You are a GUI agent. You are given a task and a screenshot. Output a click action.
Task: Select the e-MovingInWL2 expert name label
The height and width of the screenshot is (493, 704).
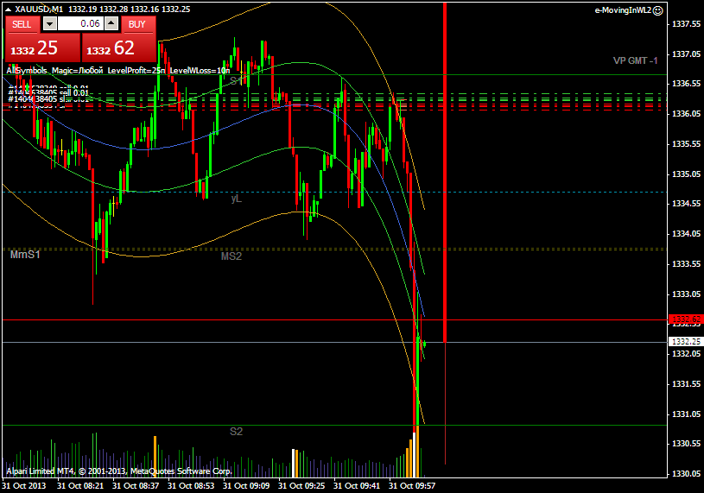[622, 10]
